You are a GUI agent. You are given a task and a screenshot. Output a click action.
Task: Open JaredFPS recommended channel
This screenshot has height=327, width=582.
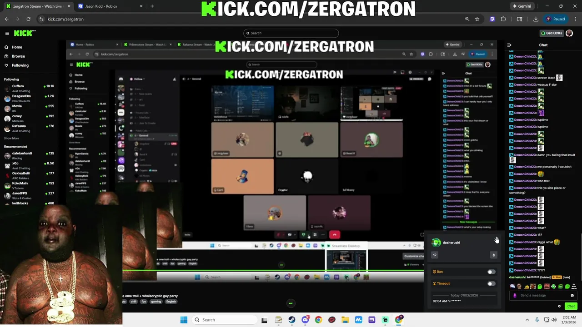pyautogui.click(x=29, y=195)
